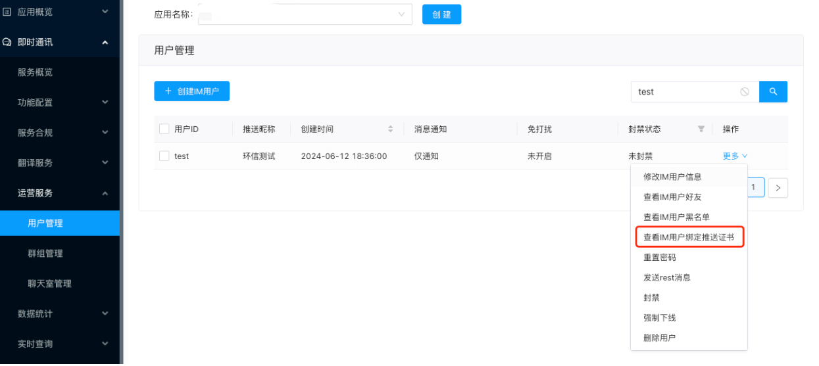
Task: Tick the checkbox for user test
Action: point(164,156)
